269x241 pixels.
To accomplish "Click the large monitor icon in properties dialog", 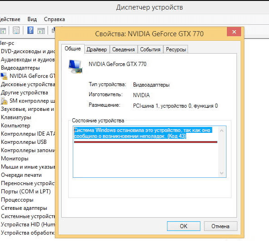I will pos(75,66).
